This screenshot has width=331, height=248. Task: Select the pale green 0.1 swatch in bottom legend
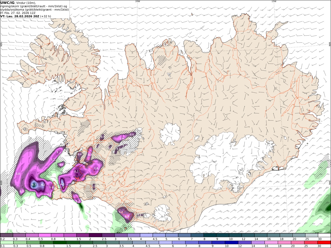tap(7, 243)
